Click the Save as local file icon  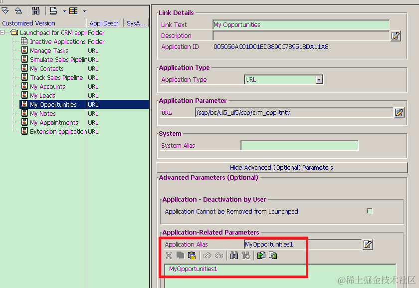(x=273, y=256)
